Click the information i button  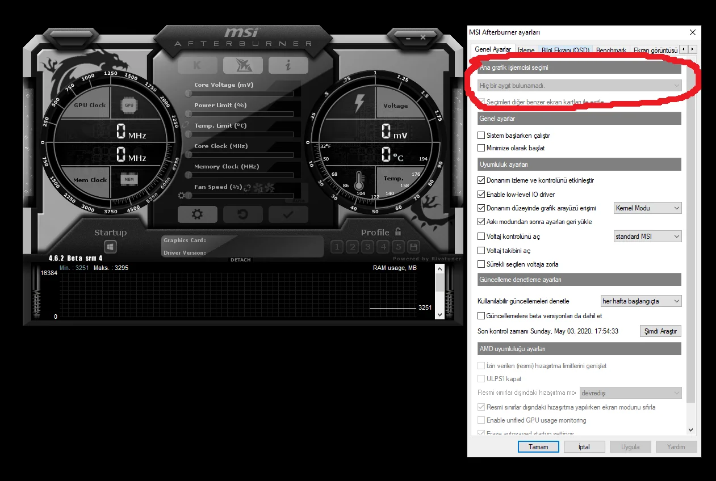[288, 65]
